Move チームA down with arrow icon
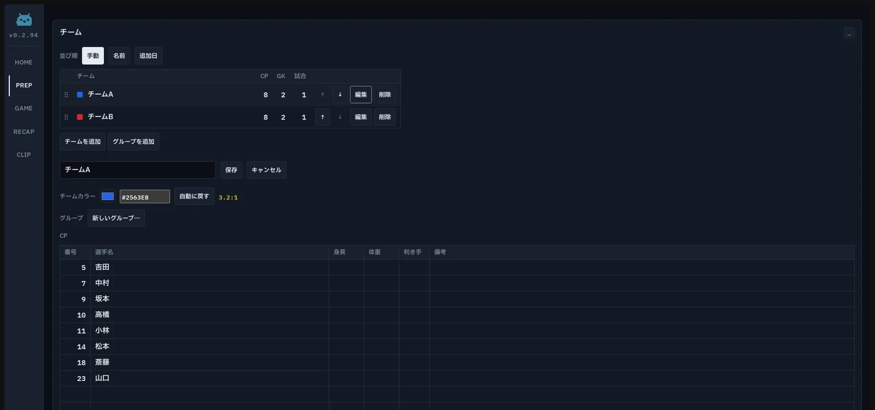The height and width of the screenshot is (410, 875). [340, 95]
